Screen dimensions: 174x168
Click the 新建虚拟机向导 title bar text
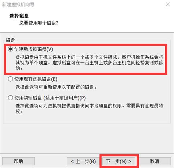click(x=18, y=4)
